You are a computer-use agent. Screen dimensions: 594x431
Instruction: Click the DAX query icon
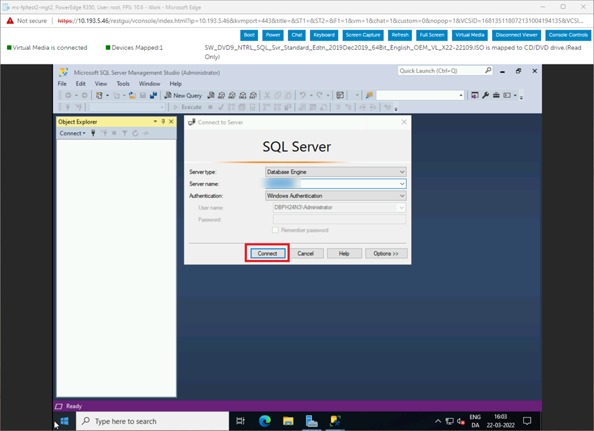[x=254, y=95]
